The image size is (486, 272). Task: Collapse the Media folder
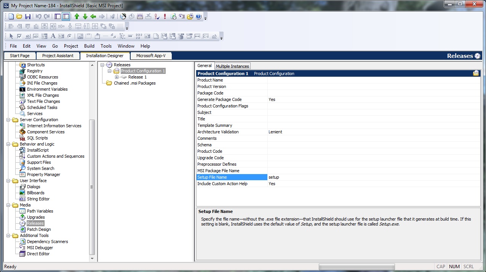coord(8,205)
